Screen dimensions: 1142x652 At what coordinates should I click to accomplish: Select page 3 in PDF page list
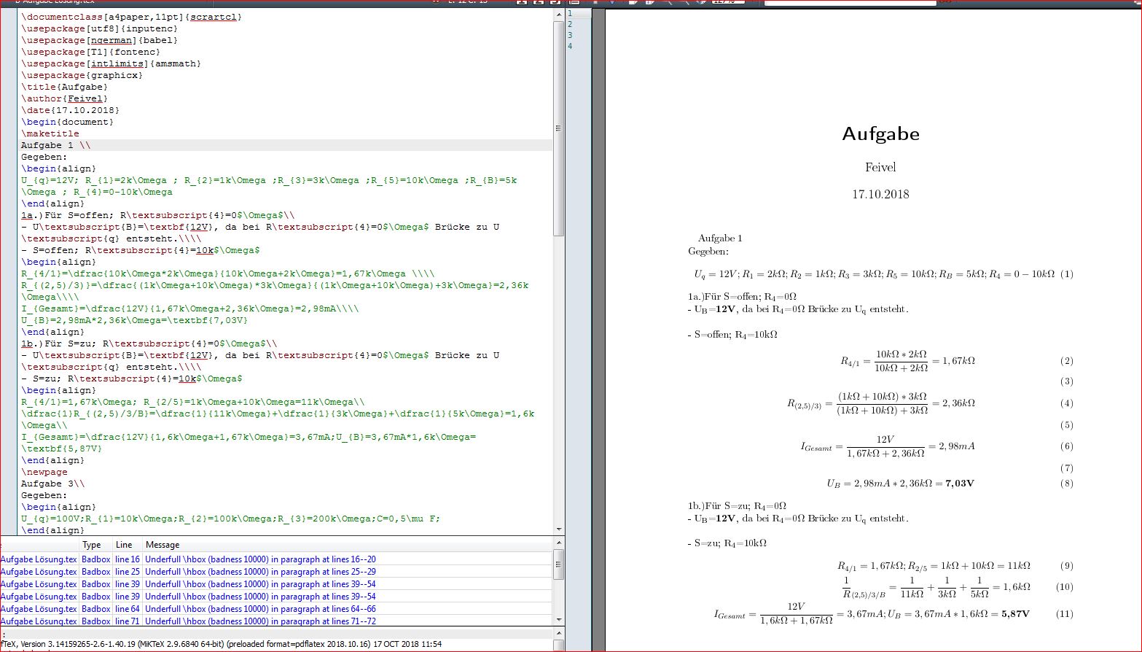click(570, 35)
